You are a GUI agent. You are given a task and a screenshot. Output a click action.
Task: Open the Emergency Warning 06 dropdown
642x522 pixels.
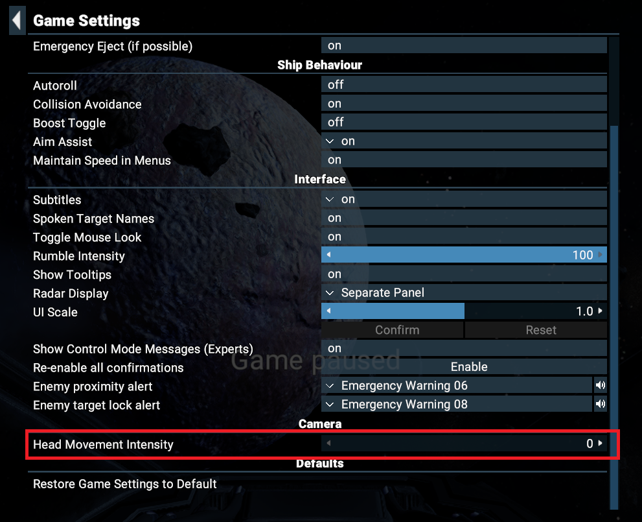click(457, 385)
